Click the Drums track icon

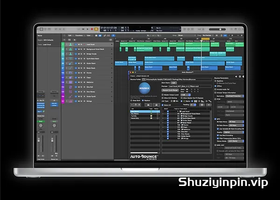70,73
